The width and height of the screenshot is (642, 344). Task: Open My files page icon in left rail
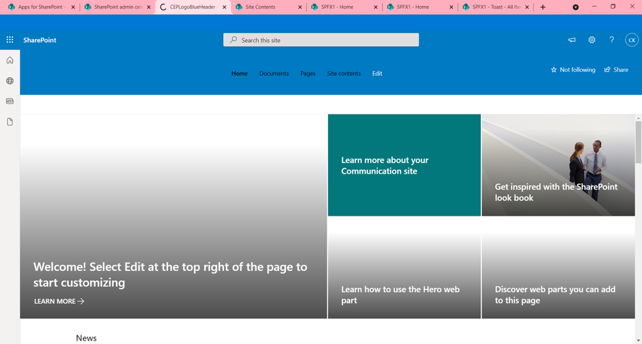(x=10, y=122)
